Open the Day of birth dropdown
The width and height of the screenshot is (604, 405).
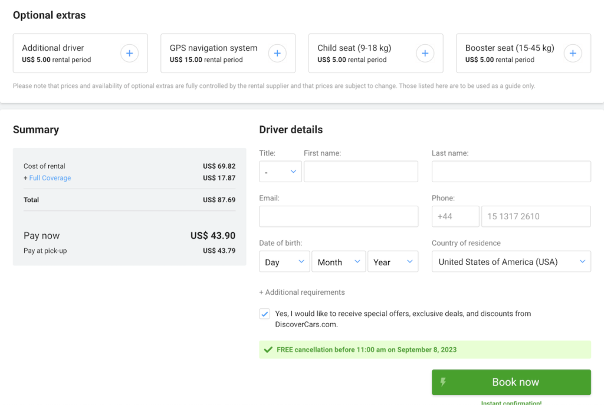click(284, 262)
